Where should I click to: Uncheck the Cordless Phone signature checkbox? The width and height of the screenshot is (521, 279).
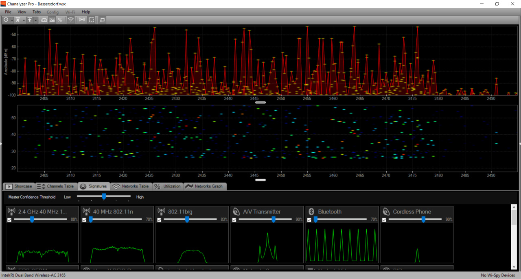click(384, 220)
